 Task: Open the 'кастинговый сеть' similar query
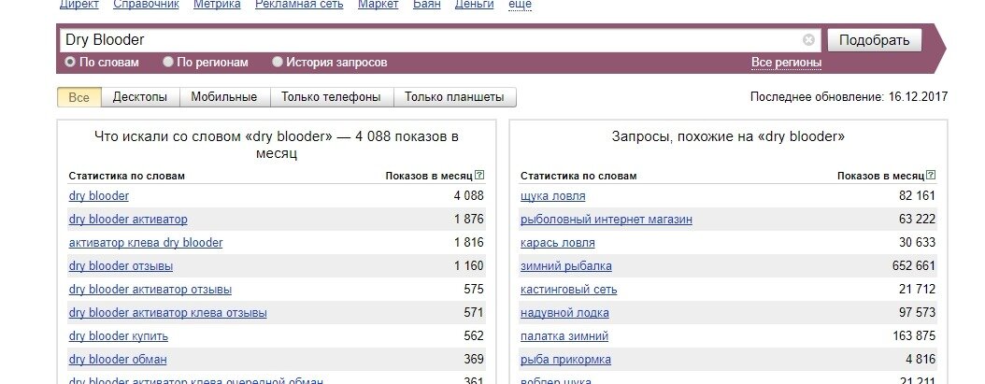coord(568,289)
